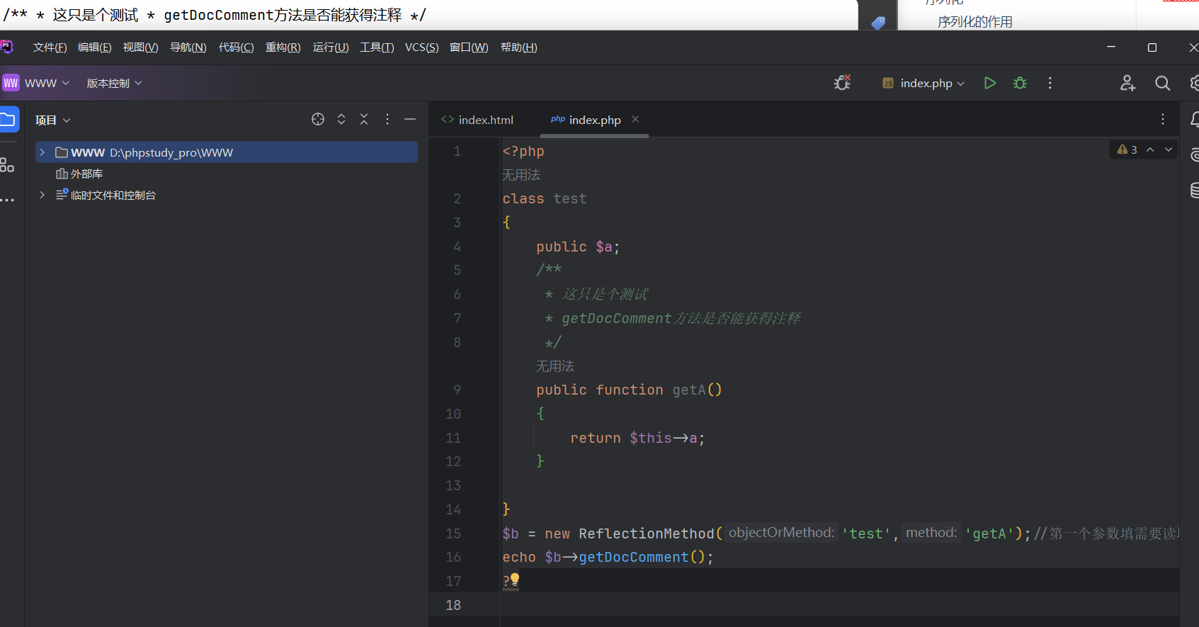
Task: Open Search Everywhere magnifier icon
Action: [1162, 84]
